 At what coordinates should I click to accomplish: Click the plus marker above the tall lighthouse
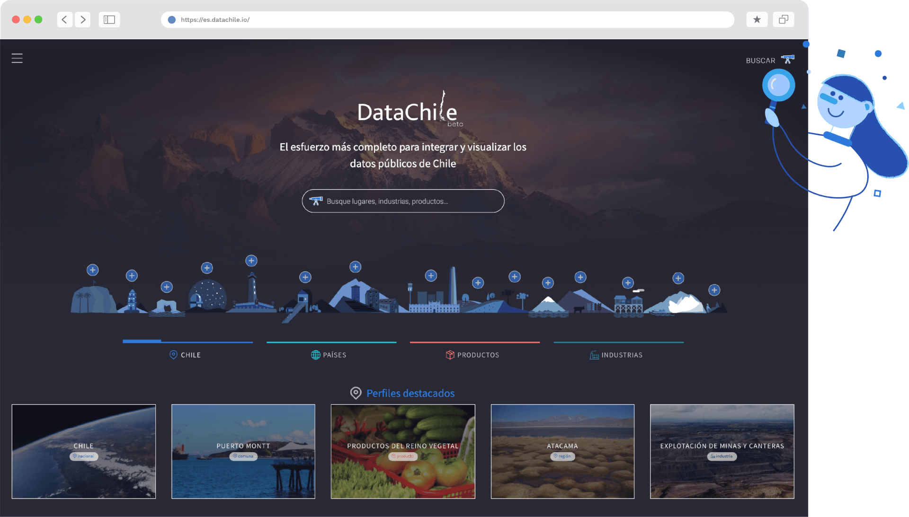251,261
